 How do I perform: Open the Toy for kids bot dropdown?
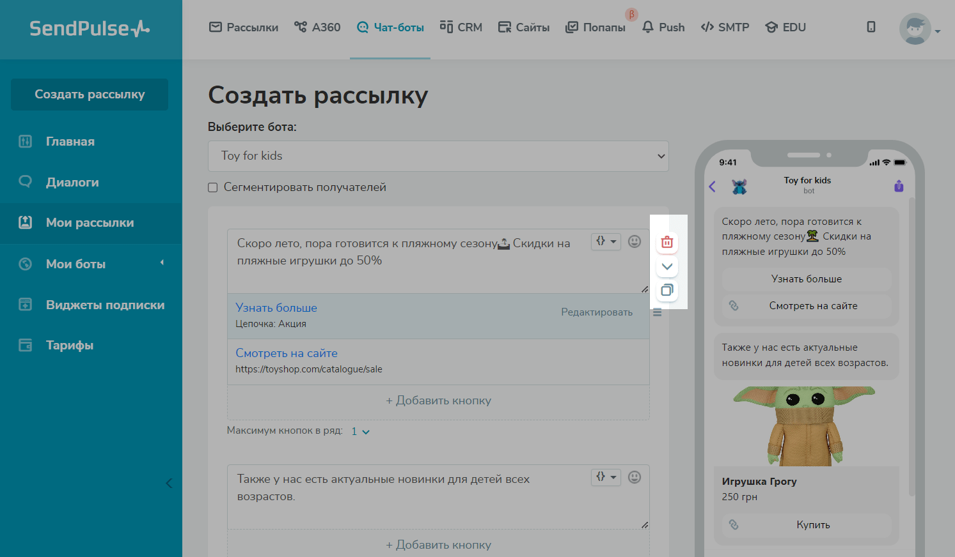(438, 156)
